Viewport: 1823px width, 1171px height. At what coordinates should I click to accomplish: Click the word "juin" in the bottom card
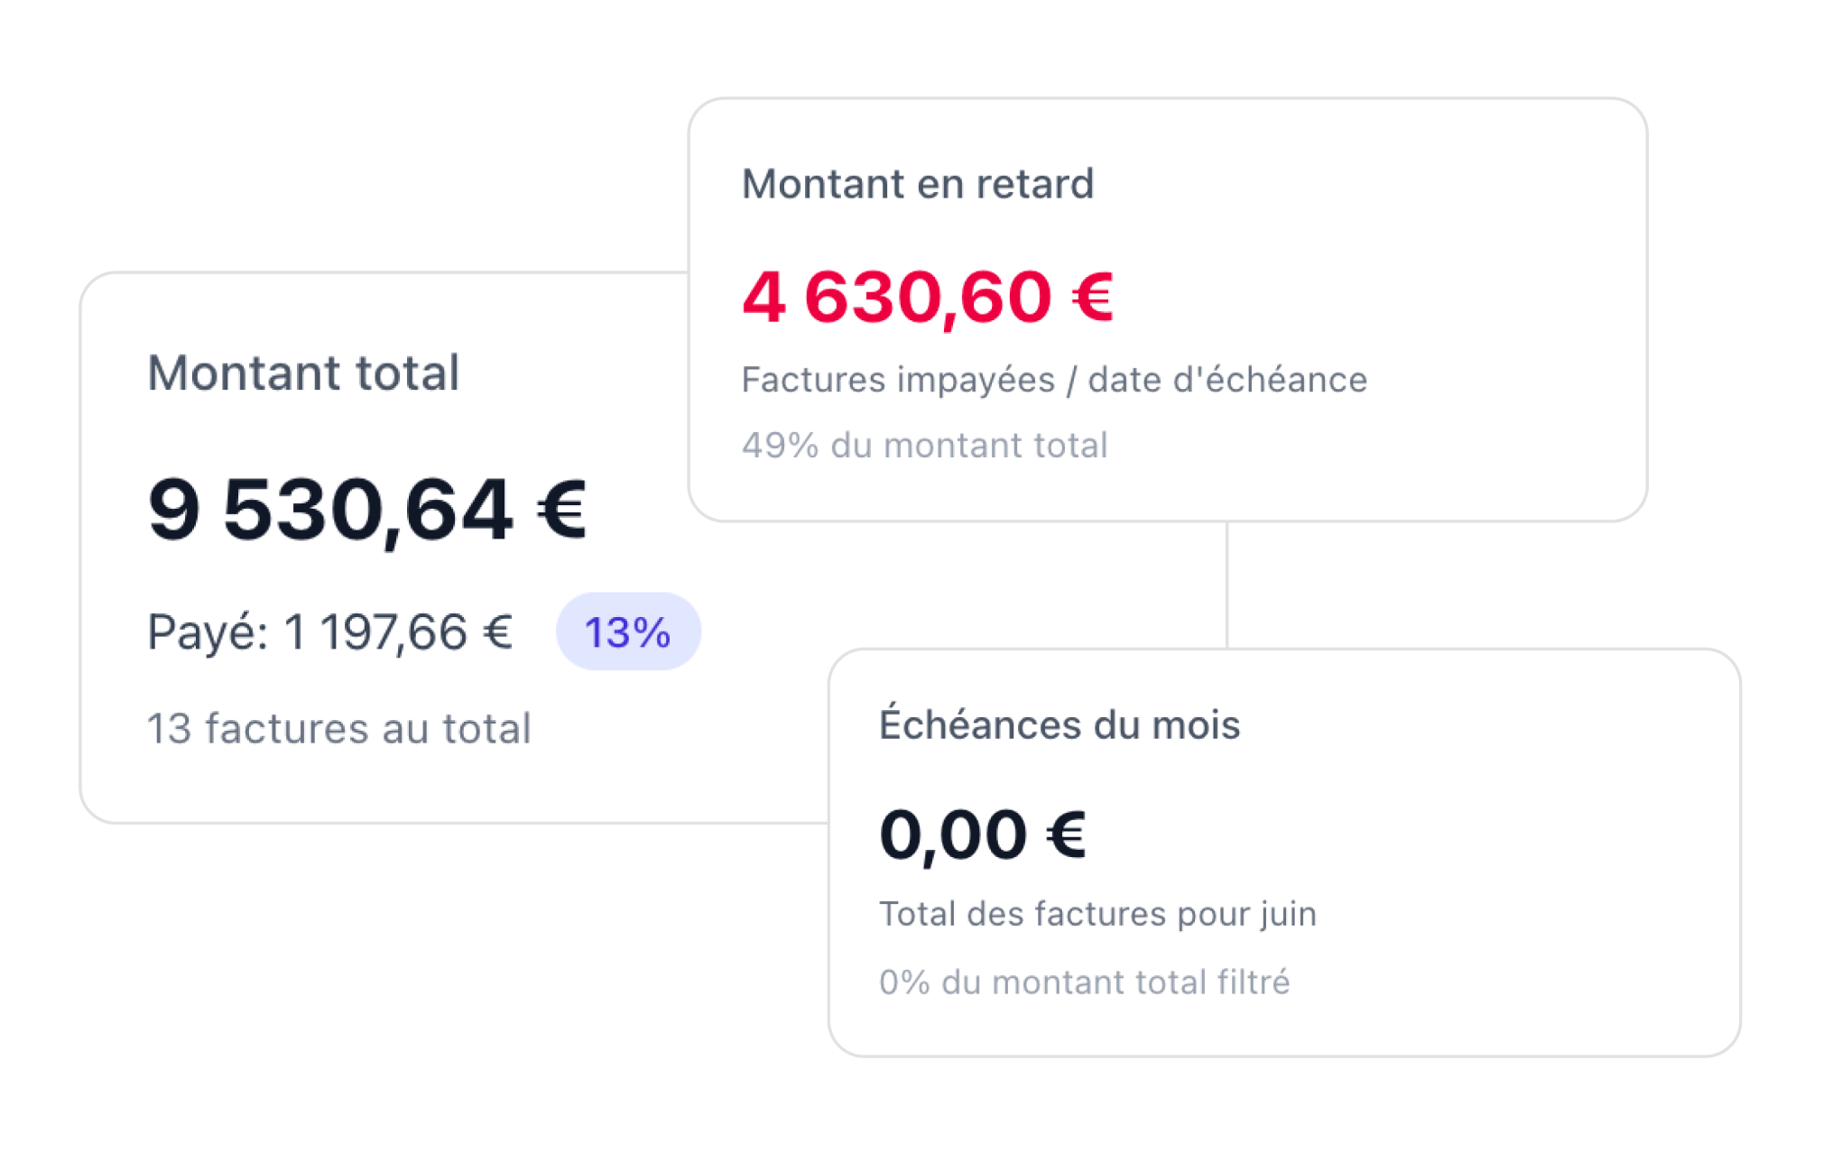pos(1289,914)
